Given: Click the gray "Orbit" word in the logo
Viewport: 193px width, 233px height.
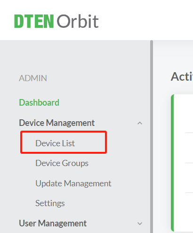Looking at the screenshot, I should click(x=78, y=21).
